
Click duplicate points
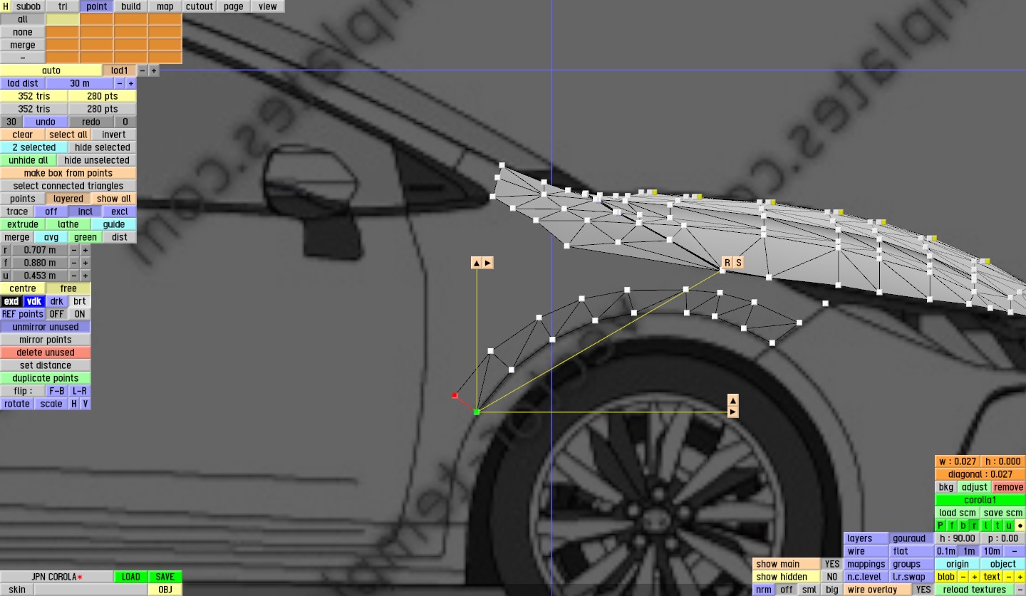(x=46, y=378)
